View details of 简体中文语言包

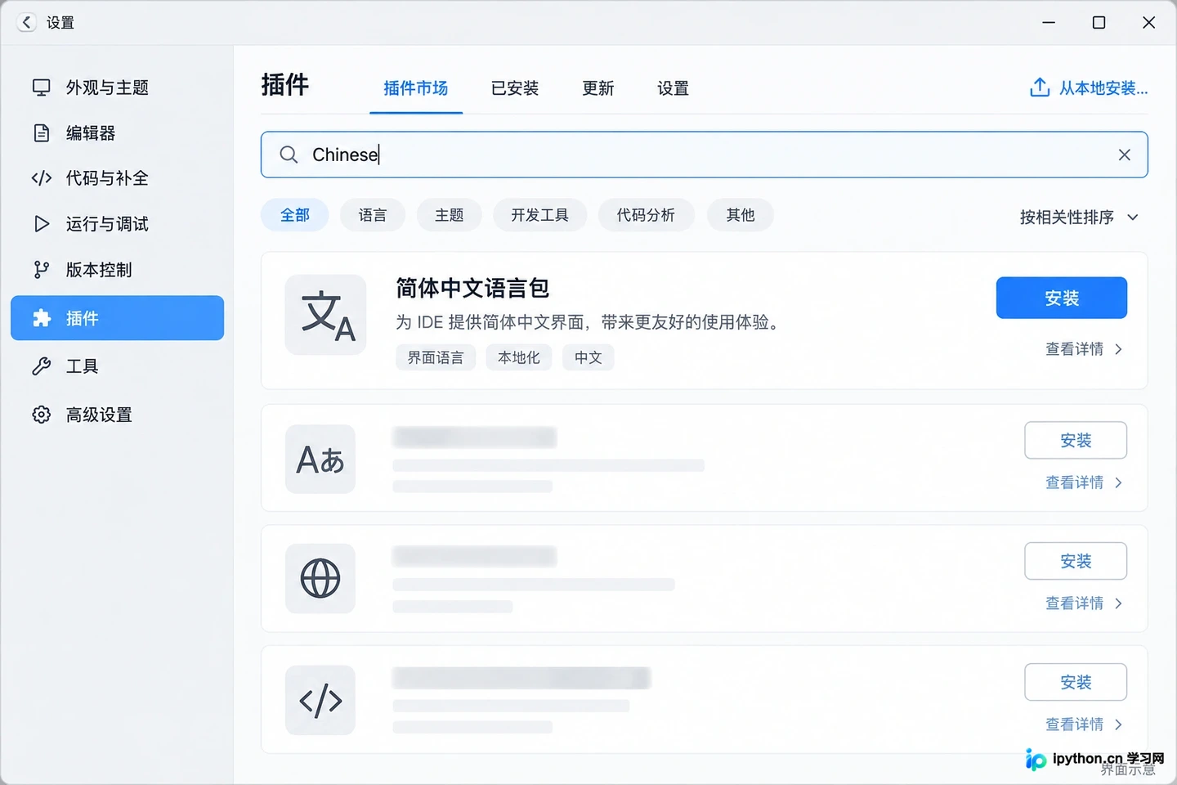coord(1083,349)
